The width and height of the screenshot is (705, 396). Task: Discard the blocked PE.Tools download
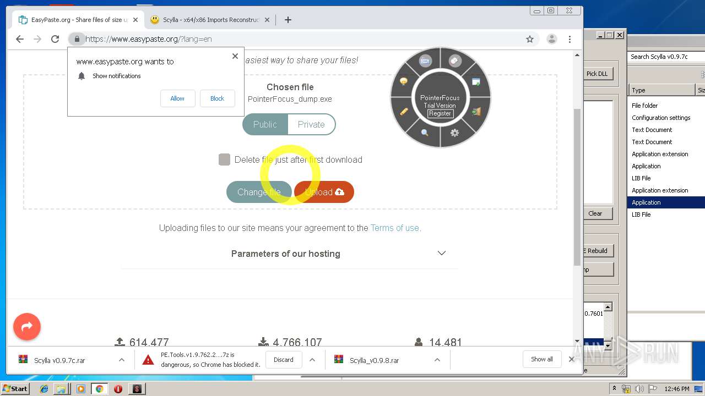(284, 360)
